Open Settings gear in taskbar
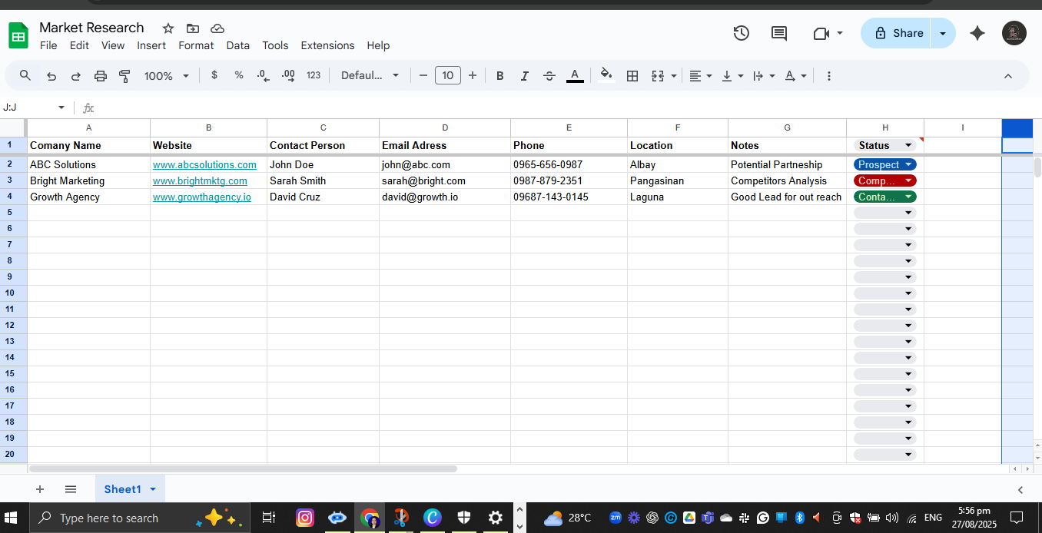 496,518
